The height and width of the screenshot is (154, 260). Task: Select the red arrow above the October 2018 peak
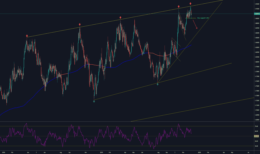click(80, 25)
